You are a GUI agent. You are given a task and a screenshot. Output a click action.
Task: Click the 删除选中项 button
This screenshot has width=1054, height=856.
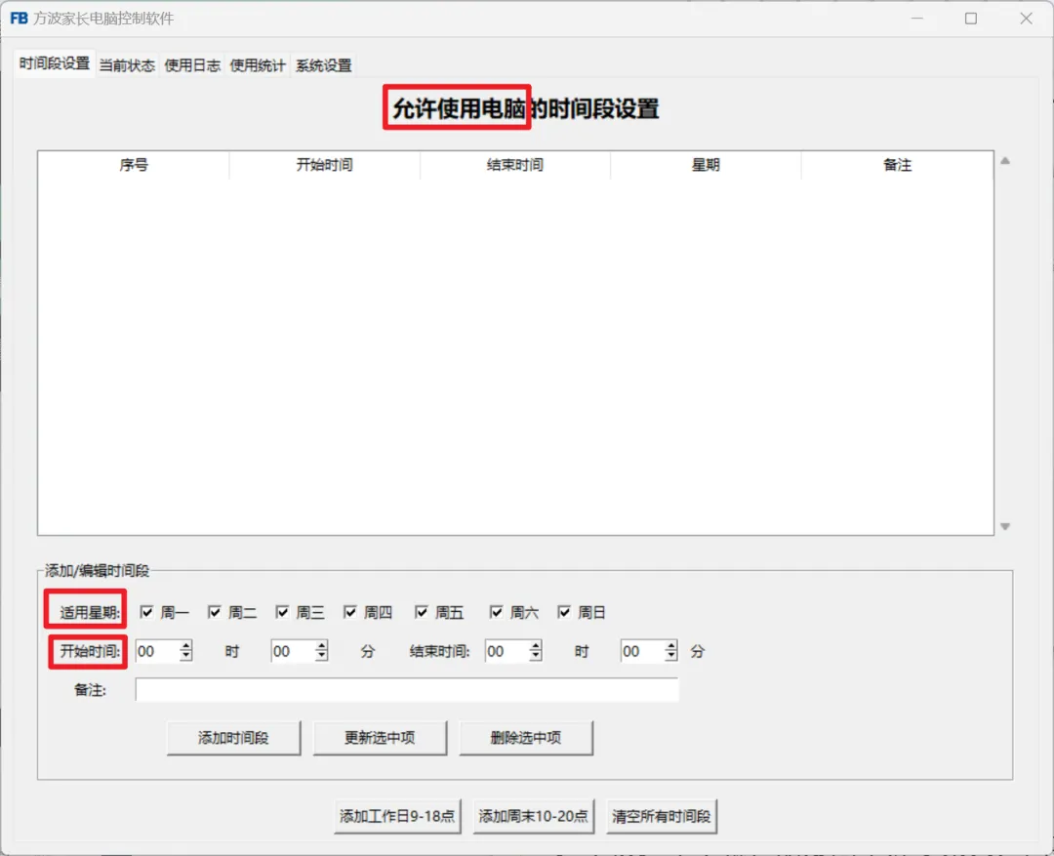pyautogui.click(x=526, y=738)
